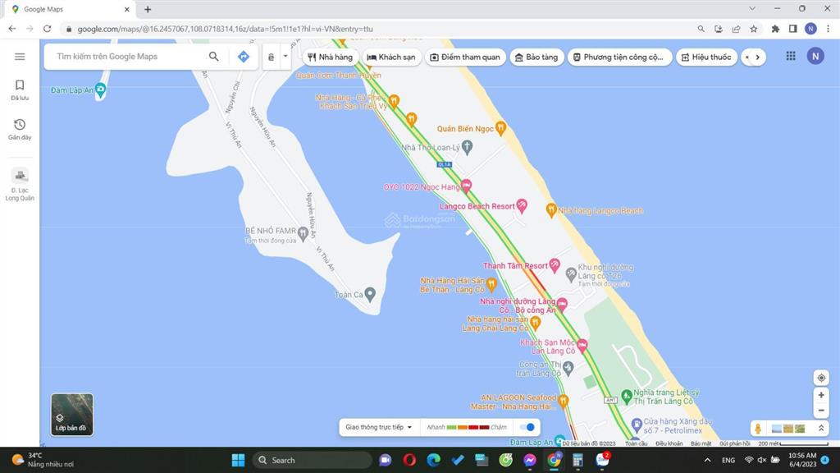The height and width of the screenshot is (473, 840).
Task: Expand the imagery bar with the double chevron
Action: tap(820, 428)
